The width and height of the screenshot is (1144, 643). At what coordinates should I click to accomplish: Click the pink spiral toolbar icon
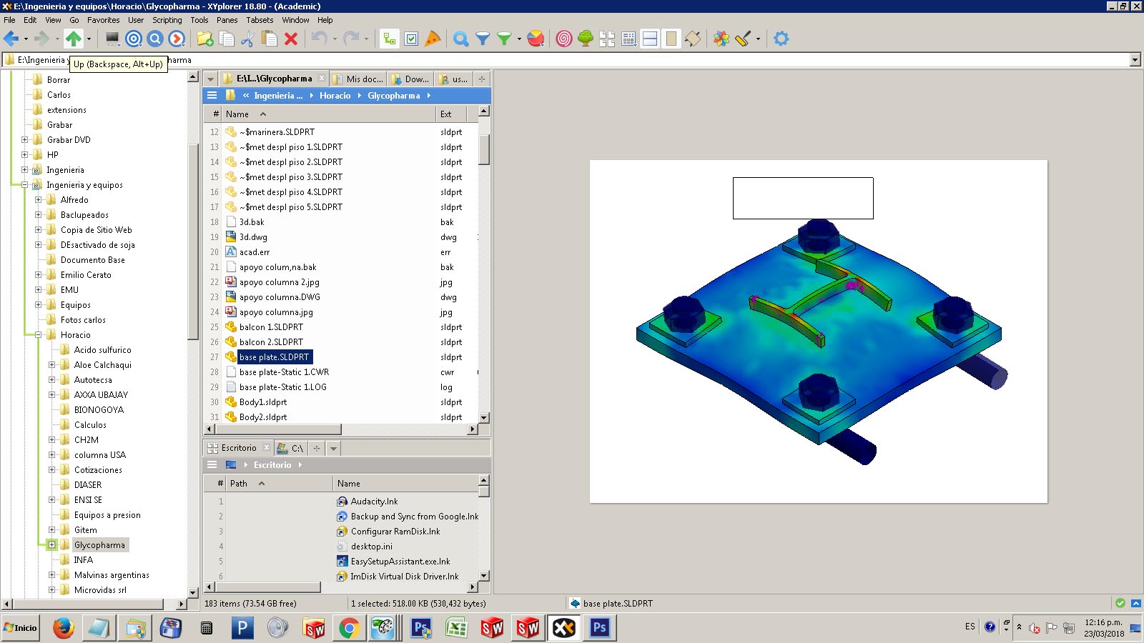564,39
